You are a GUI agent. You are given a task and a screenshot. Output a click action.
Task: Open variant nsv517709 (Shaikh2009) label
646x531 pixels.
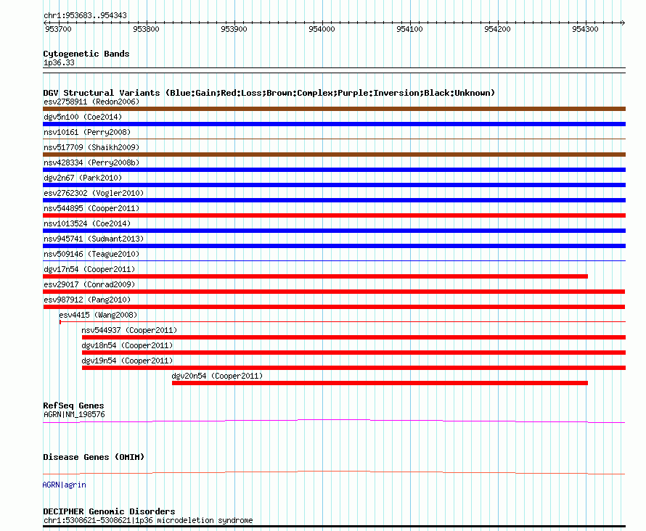pyautogui.click(x=91, y=147)
